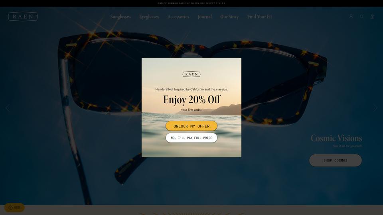Click RAEN logo inside the popup
The height and width of the screenshot is (215, 383).
[x=191, y=74]
